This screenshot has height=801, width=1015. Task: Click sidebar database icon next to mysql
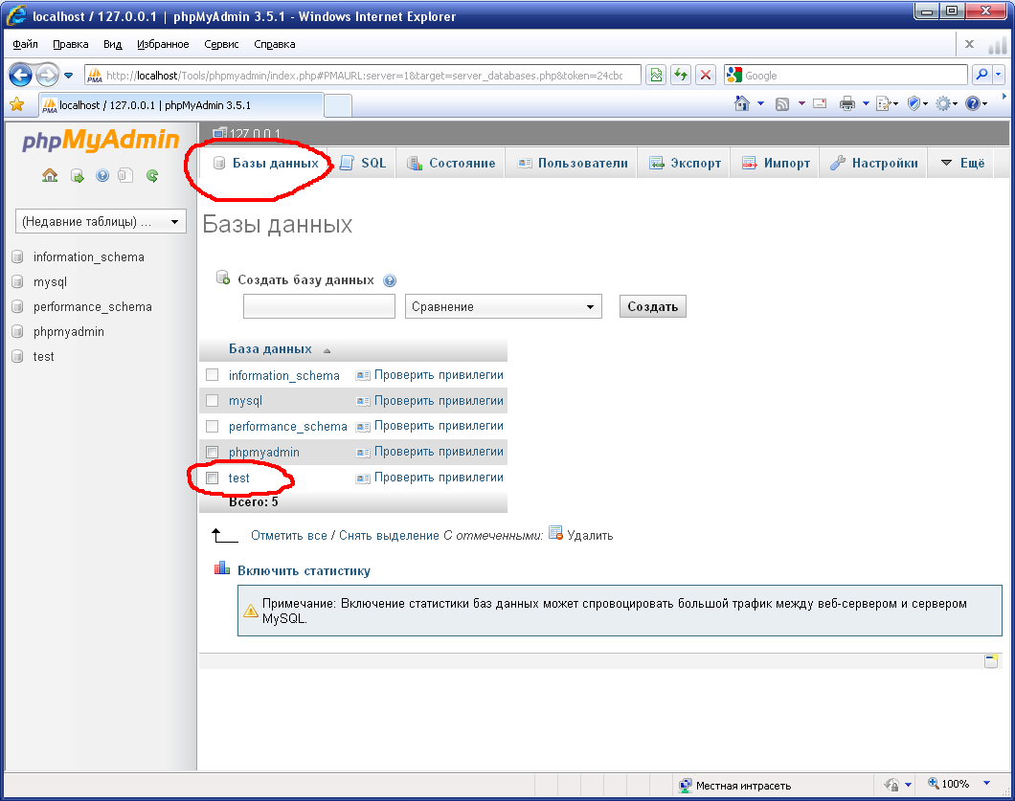(x=17, y=282)
